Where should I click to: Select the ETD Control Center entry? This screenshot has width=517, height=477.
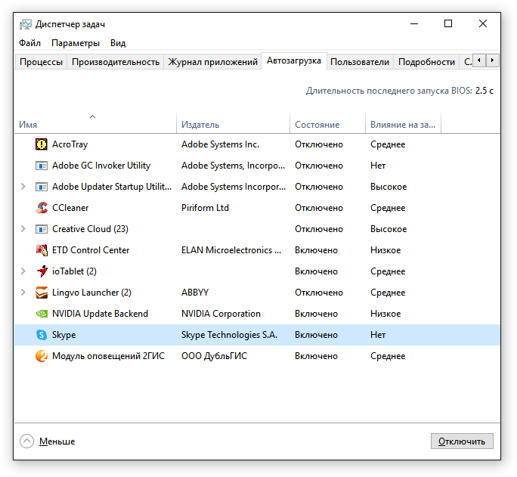[x=91, y=250]
